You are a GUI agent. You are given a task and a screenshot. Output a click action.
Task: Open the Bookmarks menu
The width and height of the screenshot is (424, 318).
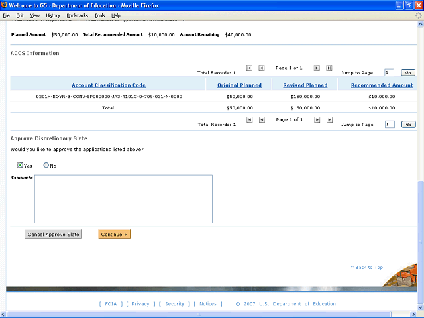point(77,15)
